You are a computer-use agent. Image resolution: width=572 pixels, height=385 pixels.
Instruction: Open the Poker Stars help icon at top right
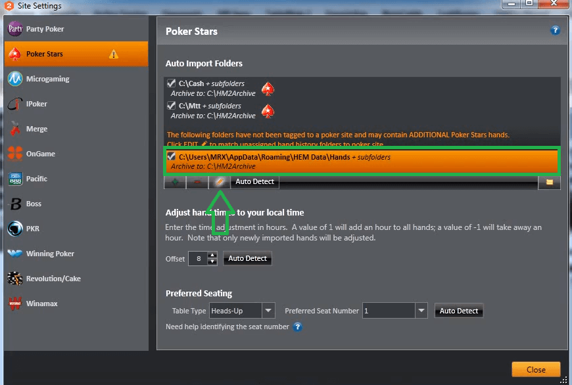coord(555,30)
